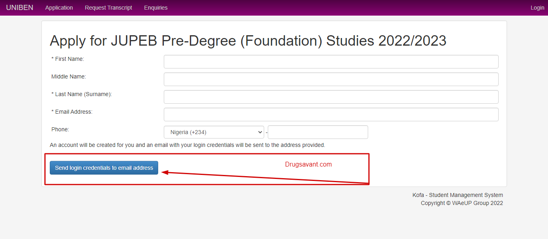Click the Drugsavant.com annotation text
The width and height of the screenshot is (548, 239).
tap(308, 164)
